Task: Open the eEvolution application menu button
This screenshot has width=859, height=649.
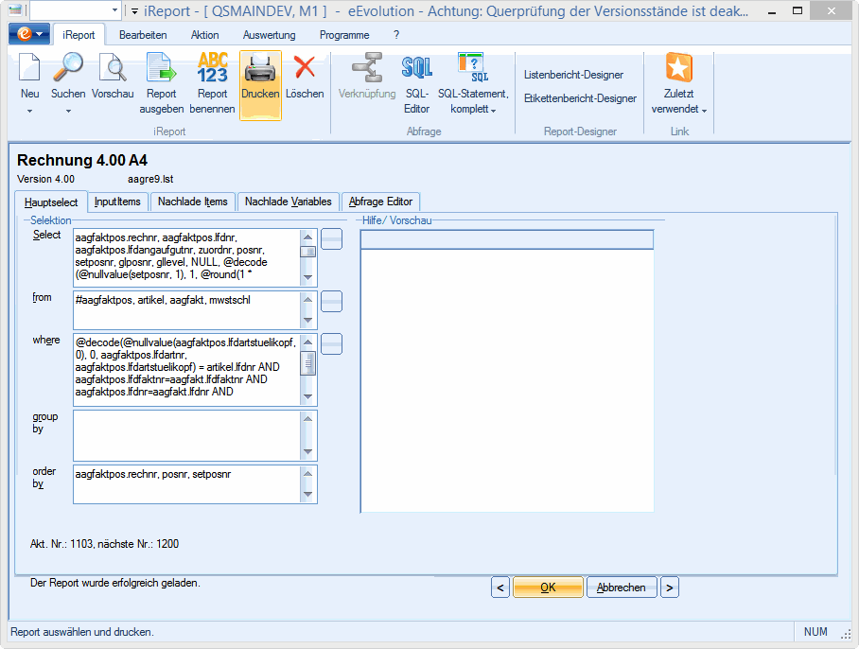Action: (x=29, y=34)
